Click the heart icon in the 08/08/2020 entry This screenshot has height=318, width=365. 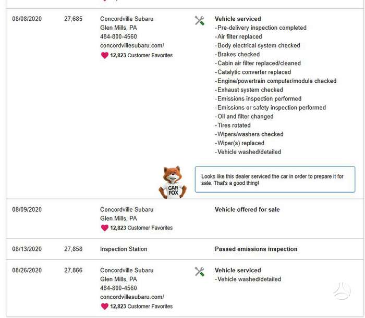[105, 55]
